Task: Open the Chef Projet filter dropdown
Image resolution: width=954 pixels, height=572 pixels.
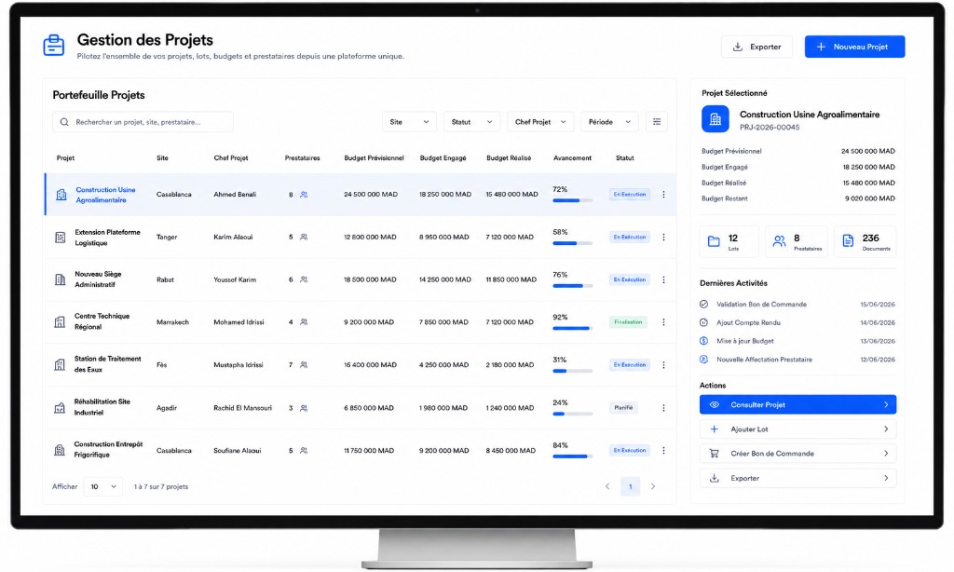Action: pyautogui.click(x=540, y=122)
